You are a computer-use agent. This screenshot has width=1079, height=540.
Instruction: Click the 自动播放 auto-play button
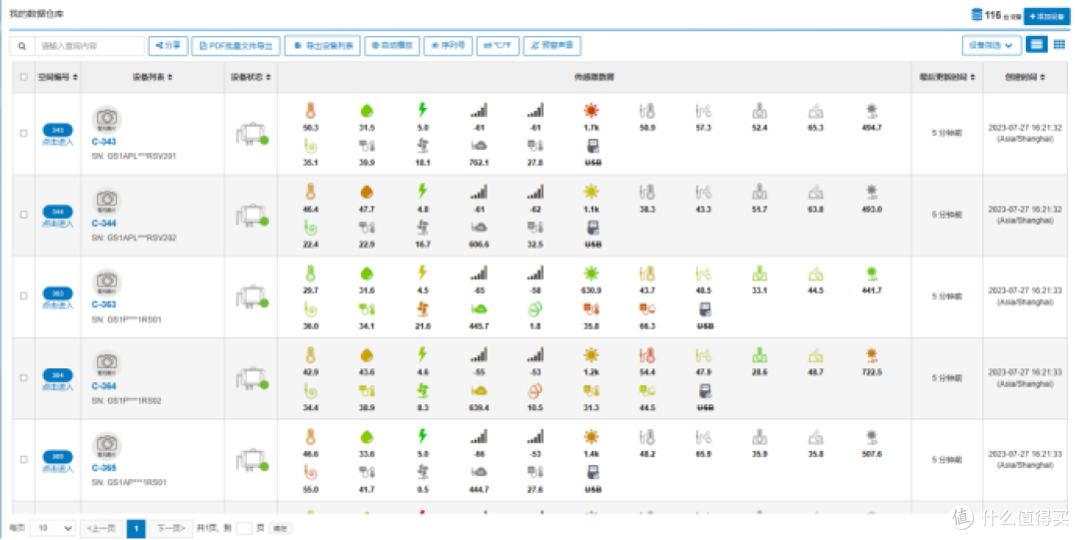pos(392,46)
